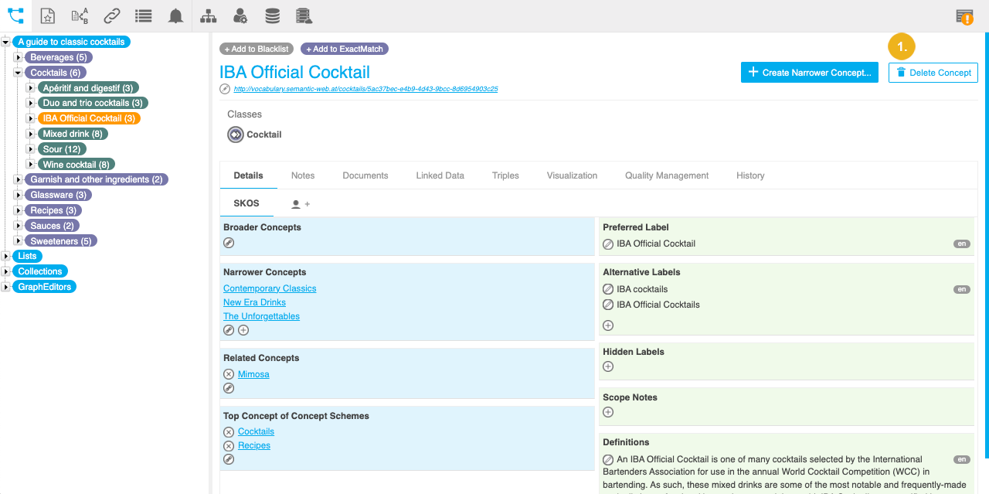Select GraphEditors in the tree
The width and height of the screenshot is (989, 494).
point(45,287)
